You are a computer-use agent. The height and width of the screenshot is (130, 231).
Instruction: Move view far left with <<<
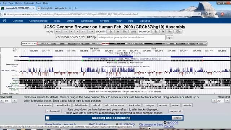click(x=58, y=31)
